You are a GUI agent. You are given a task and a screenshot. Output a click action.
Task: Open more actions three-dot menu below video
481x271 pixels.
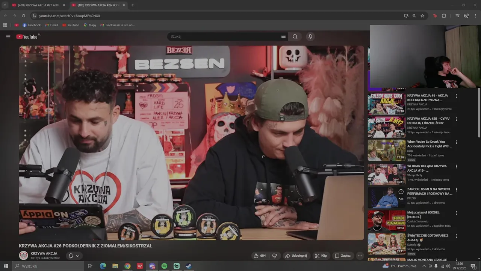(x=360, y=256)
